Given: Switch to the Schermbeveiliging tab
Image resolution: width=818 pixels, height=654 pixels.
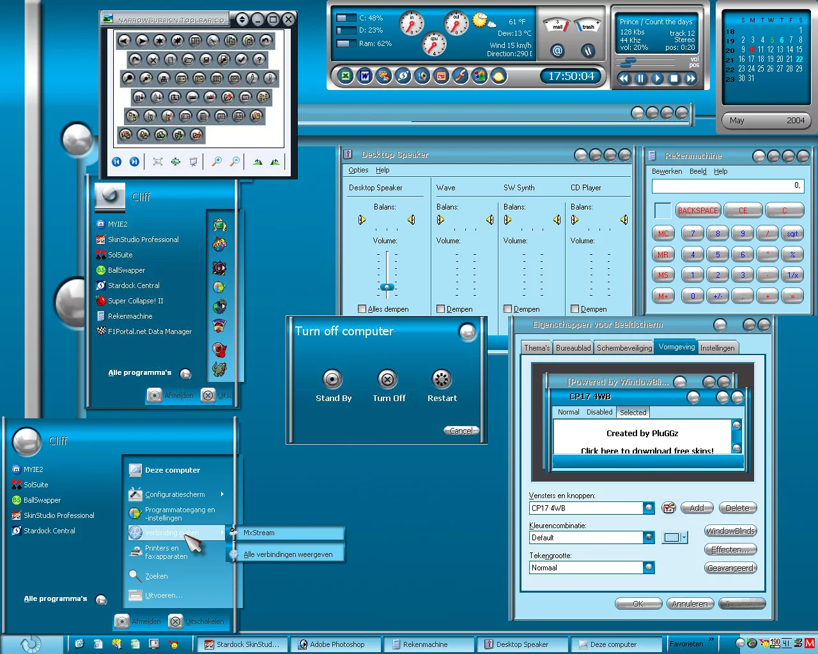Looking at the screenshot, I should [x=624, y=348].
